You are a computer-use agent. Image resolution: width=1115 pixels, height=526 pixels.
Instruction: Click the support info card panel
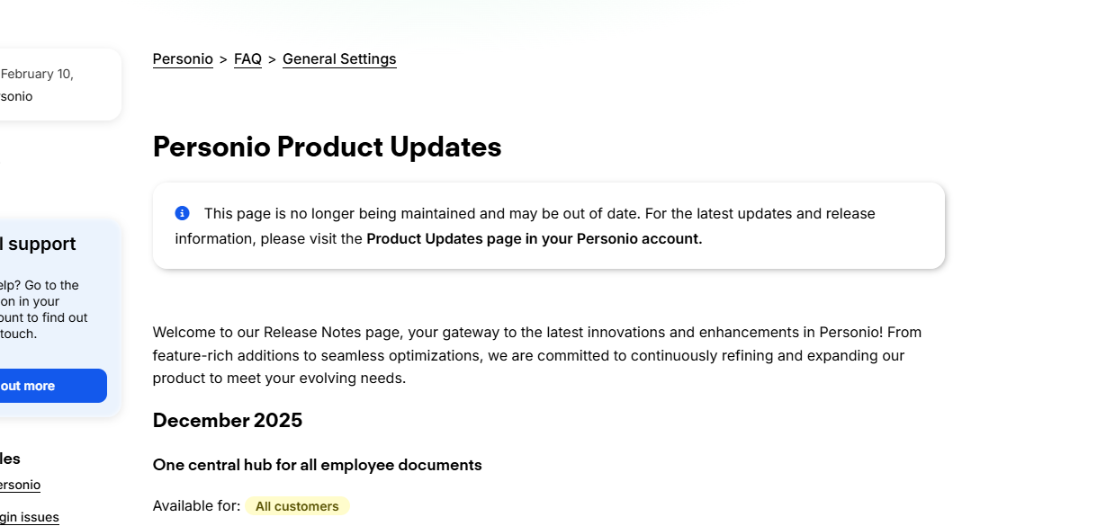pos(49,317)
